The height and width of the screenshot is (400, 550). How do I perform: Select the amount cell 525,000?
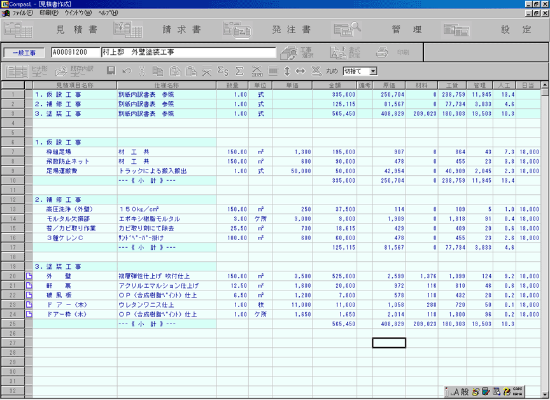(335, 276)
